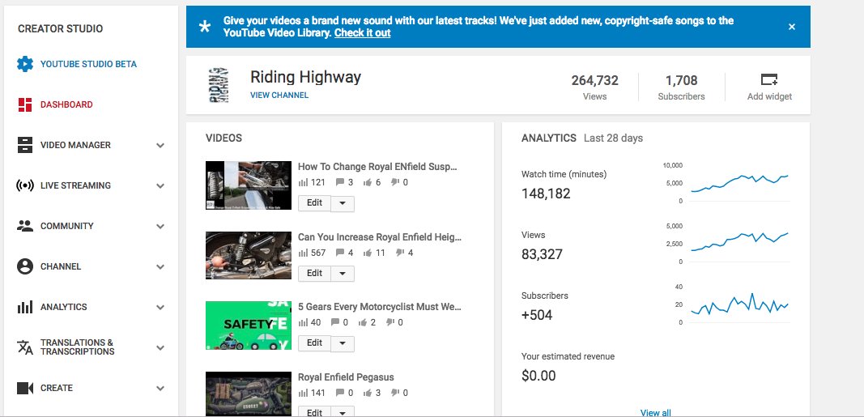Click the Community people icon

pos(25,226)
